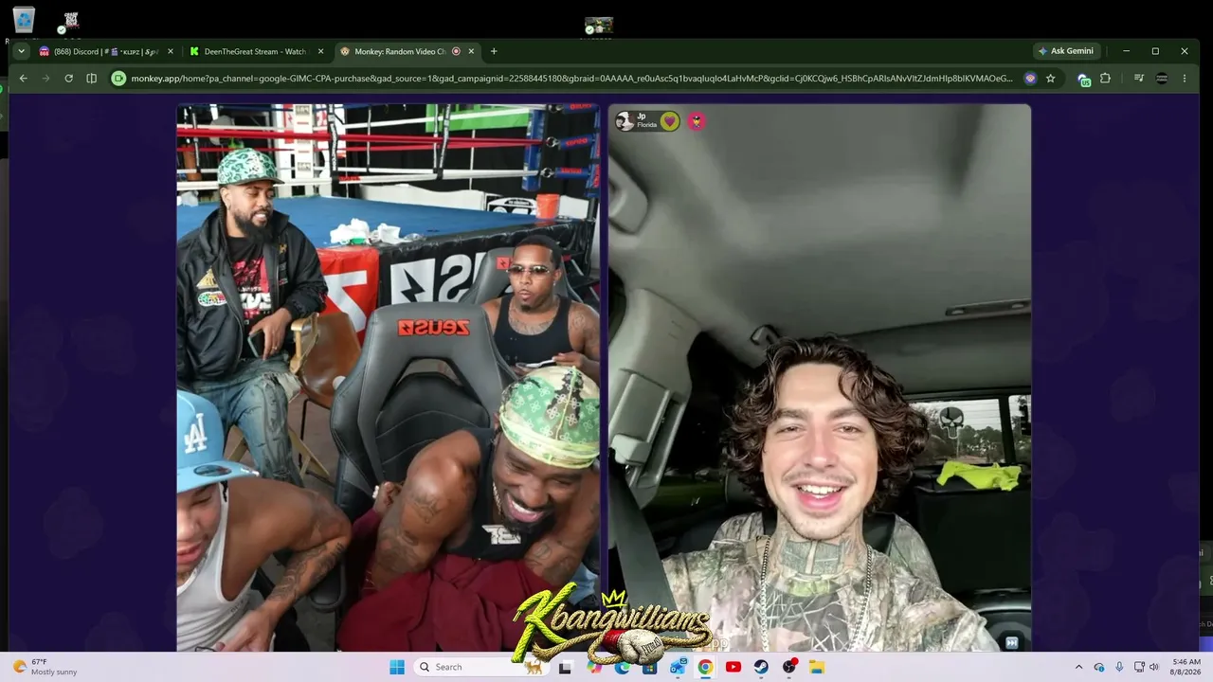
Task: Click the taskbar Search box
Action: click(x=480, y=667)
